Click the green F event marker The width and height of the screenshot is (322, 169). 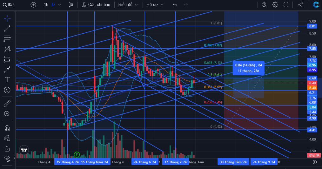pyautogui.click(x=77, y=154)
